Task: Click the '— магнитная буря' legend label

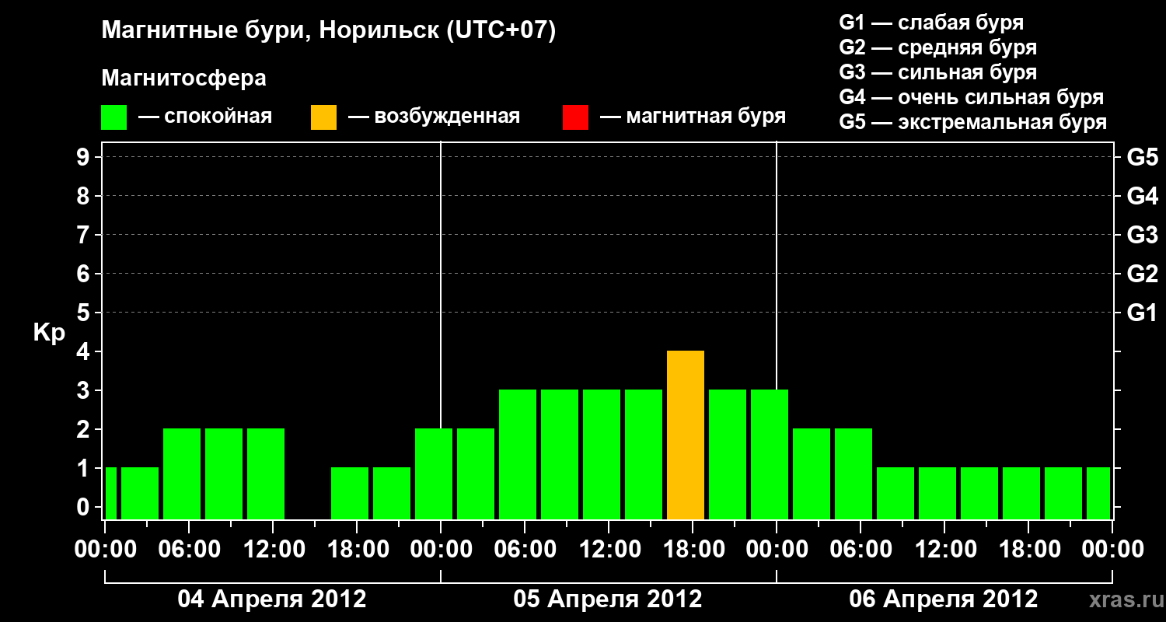Action: click(x=693, y=117)
